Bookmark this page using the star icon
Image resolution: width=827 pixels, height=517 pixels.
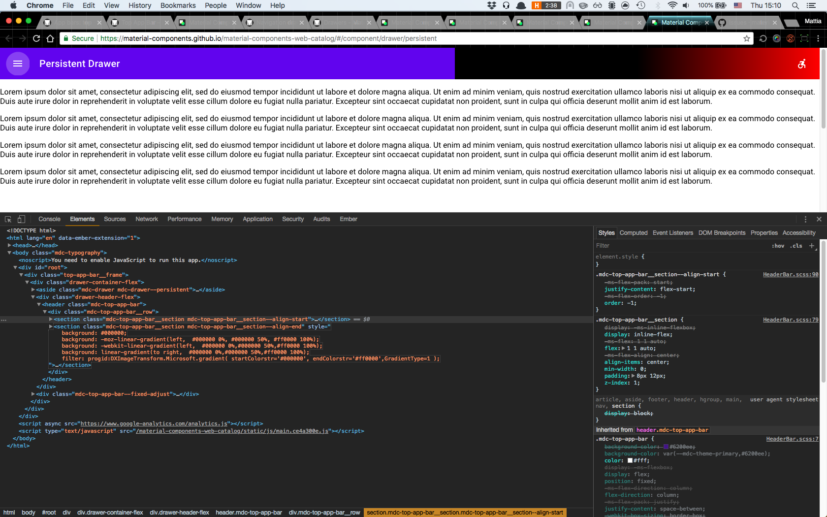pos(746,38)
